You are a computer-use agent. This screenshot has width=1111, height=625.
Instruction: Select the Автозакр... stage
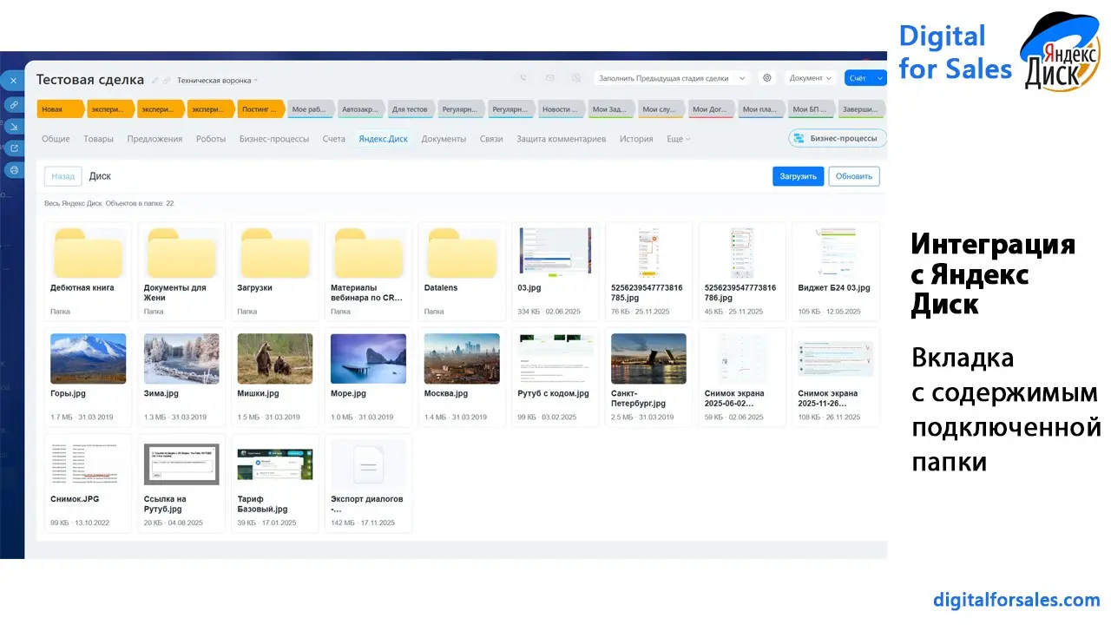360,109
